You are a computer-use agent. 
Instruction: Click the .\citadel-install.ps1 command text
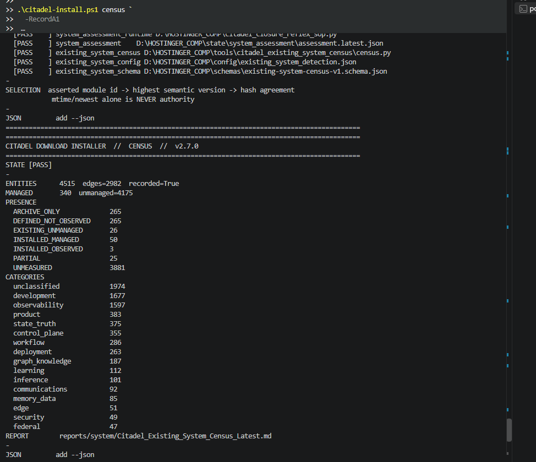(58, 9)
